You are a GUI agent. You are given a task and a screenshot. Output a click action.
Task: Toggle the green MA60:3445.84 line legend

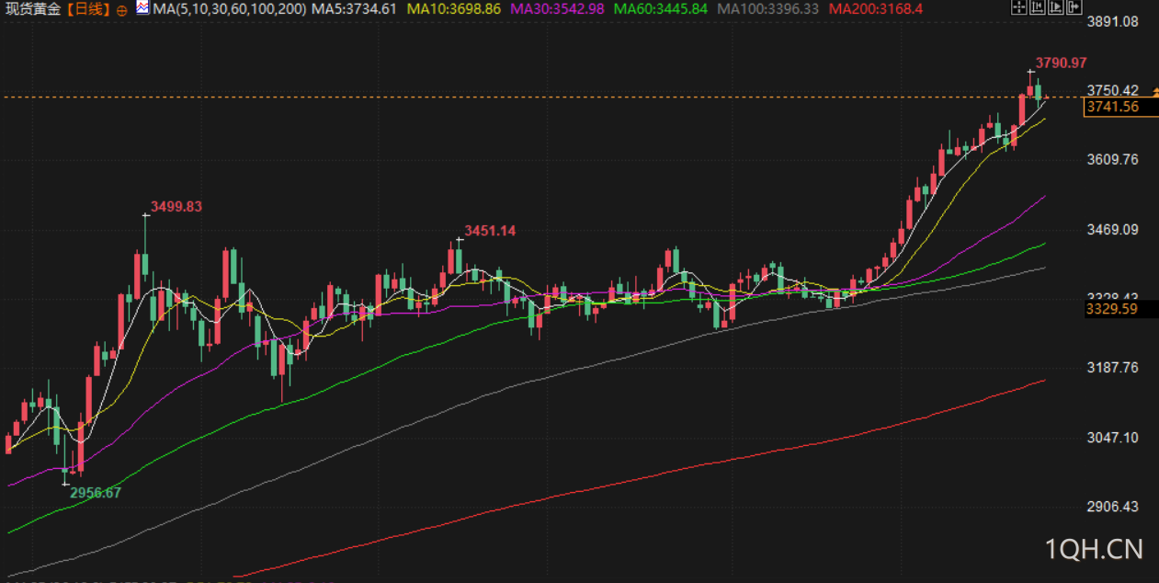[x=660, y=9]
